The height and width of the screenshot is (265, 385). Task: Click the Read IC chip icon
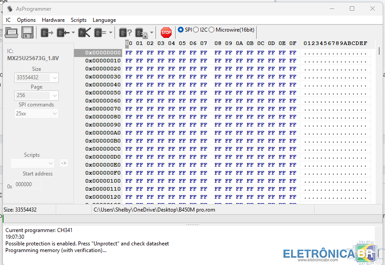[46, 32]
